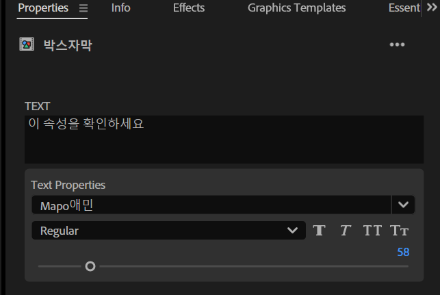Switch to the Info tab

[120, 8]
